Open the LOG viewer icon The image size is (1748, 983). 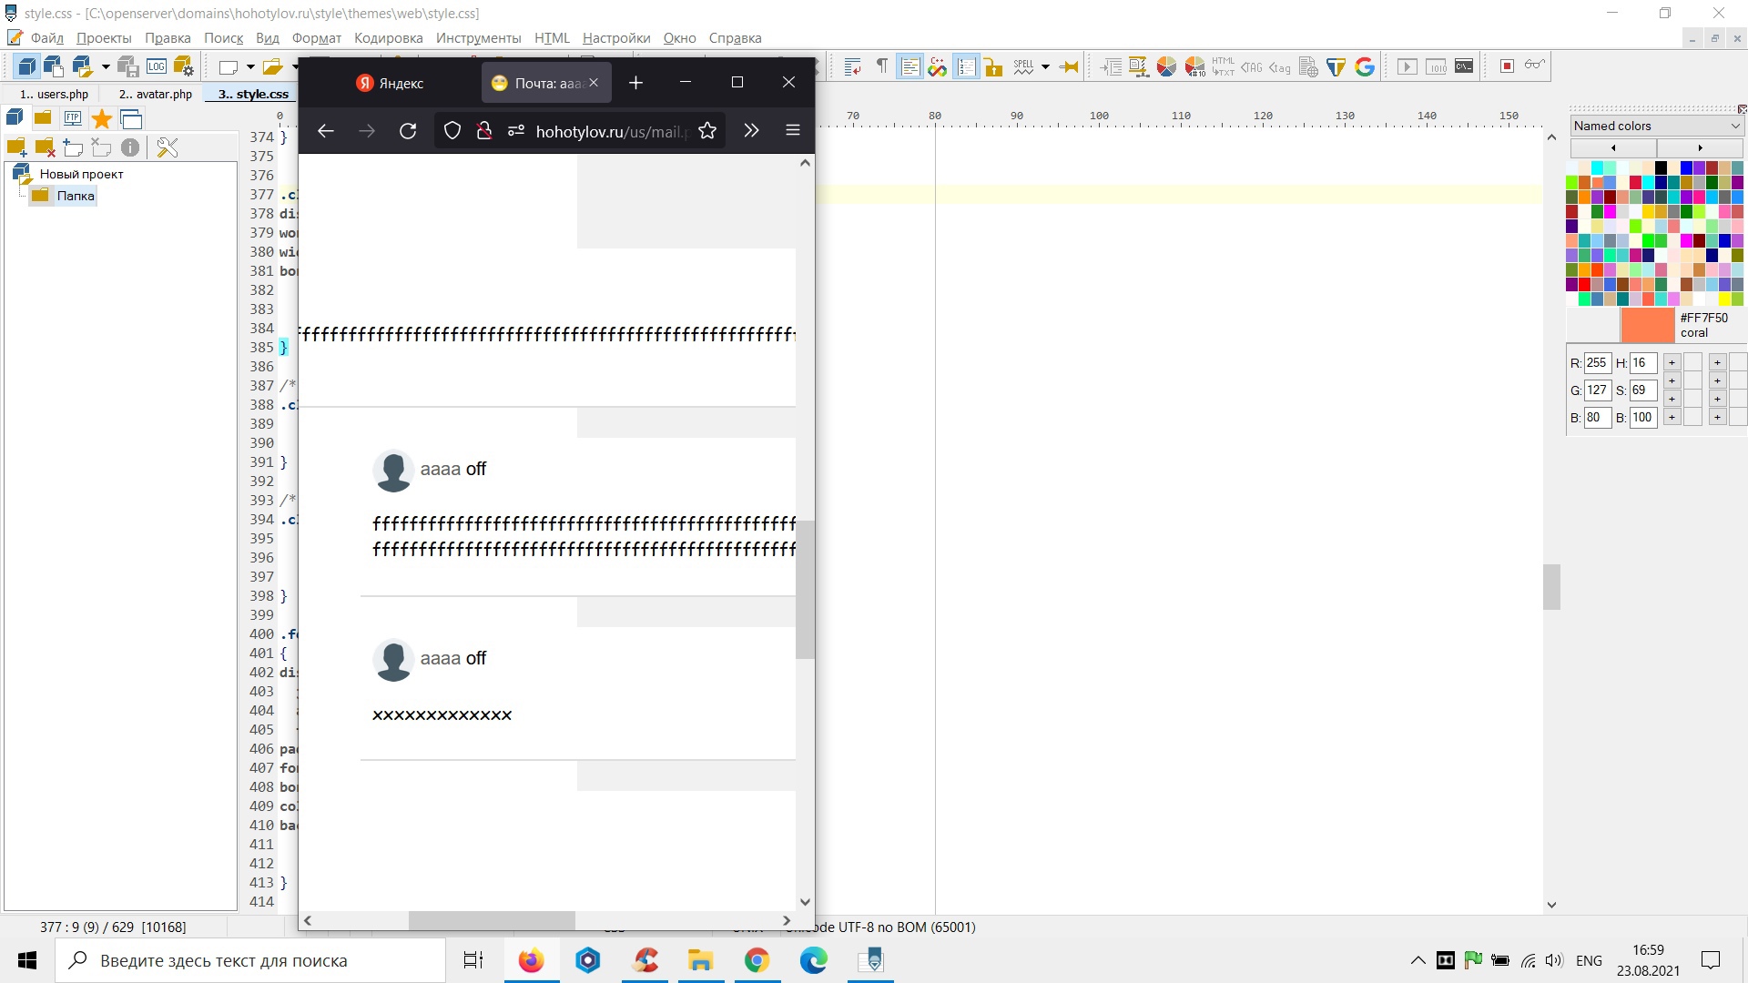157,66
